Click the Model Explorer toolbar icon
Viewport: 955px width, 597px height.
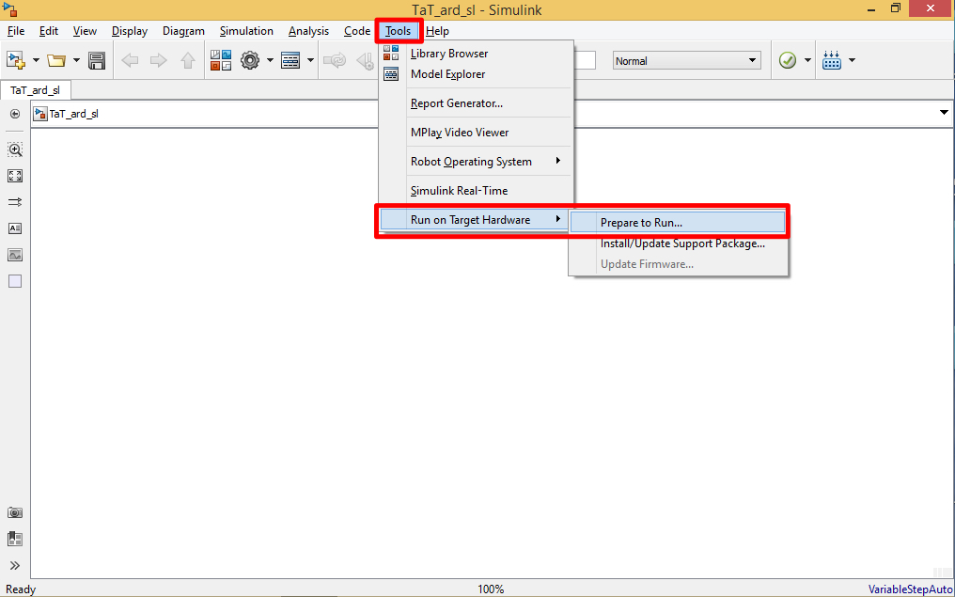pyautogui.click(x=290, y=60)
